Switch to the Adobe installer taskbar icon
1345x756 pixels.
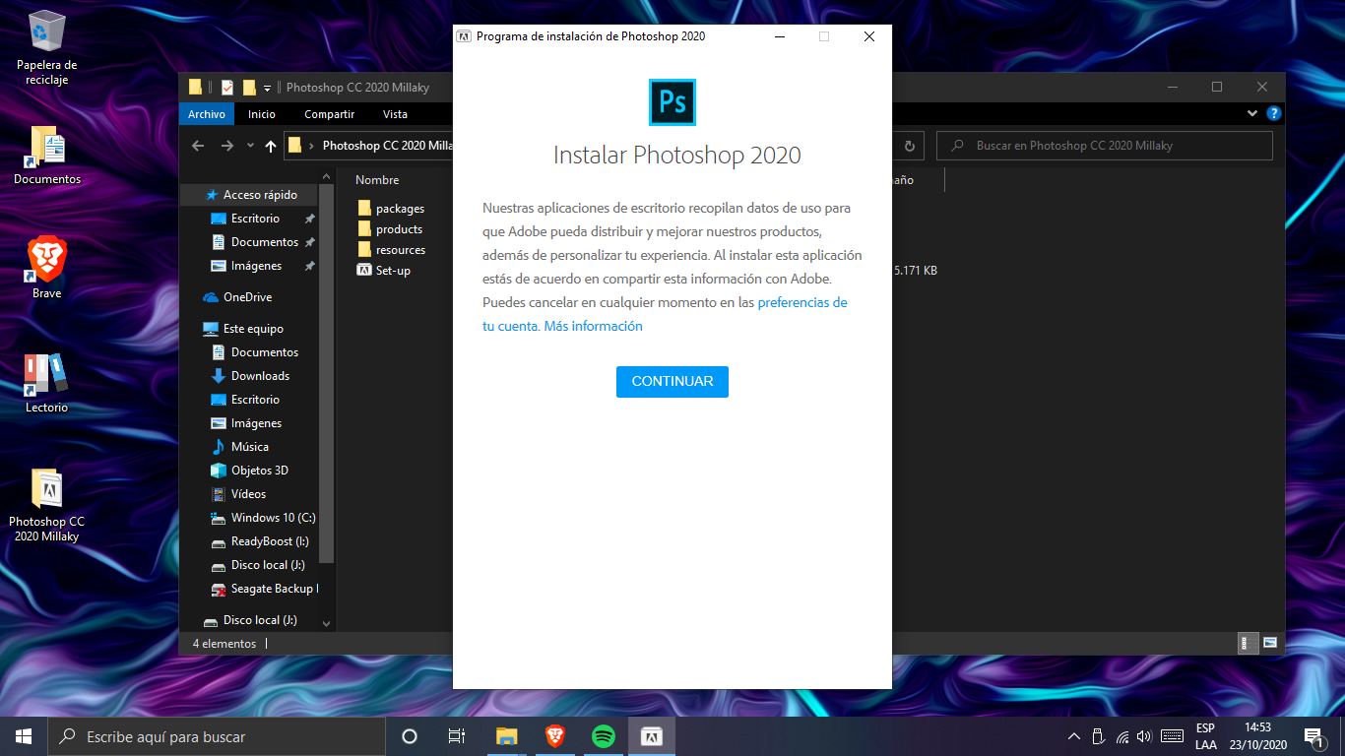point(651,736)
